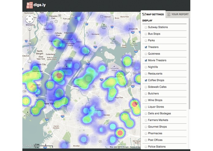Click the Fort Lee map label
This screenshot has width=213, height=151.
(67, 19)
